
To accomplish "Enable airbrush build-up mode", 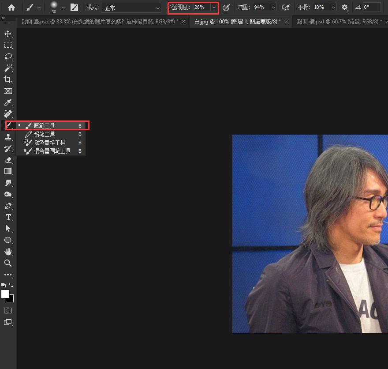I will pos(286,8).
